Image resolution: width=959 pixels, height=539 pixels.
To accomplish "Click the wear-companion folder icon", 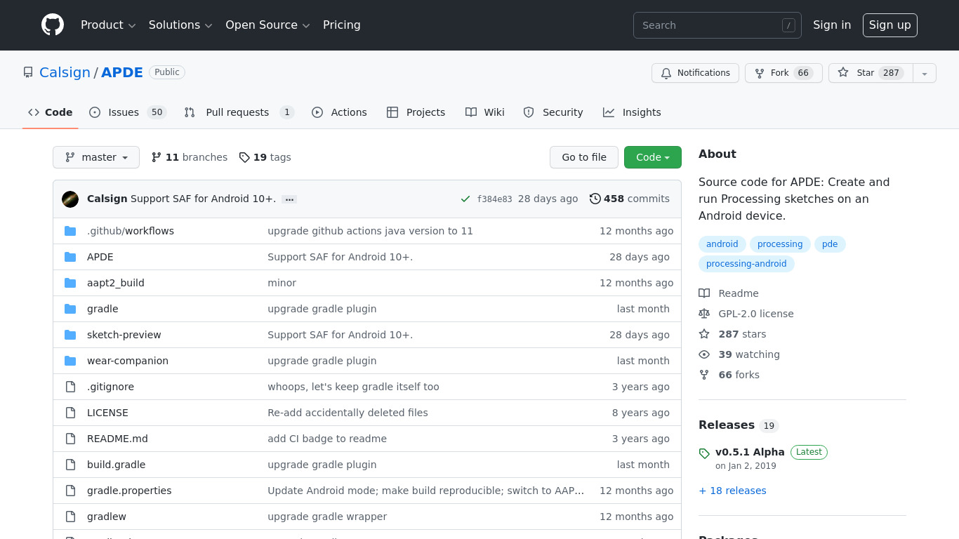I will click(70, 361).
